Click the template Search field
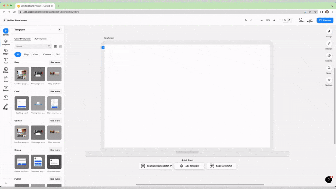The image size is (336, 189). (31, 47)
